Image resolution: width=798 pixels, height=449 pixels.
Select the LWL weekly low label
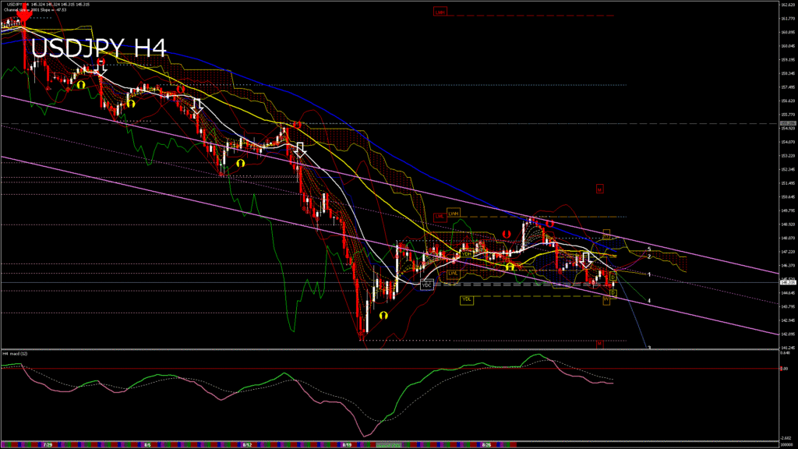pyautogui.click(x=454, y=273)
